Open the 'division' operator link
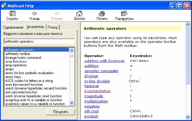Image resolution: width=192 pixels, height=121 pixels. (x=91, y=76)
